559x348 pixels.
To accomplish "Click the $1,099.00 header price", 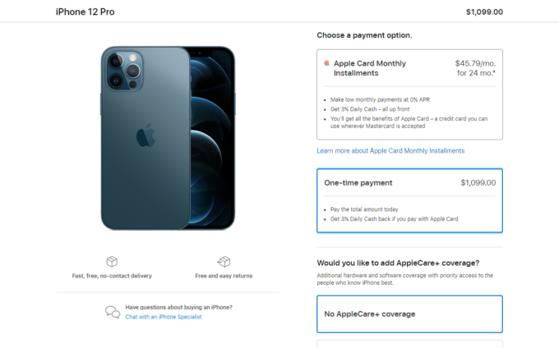I will point(484,11).
